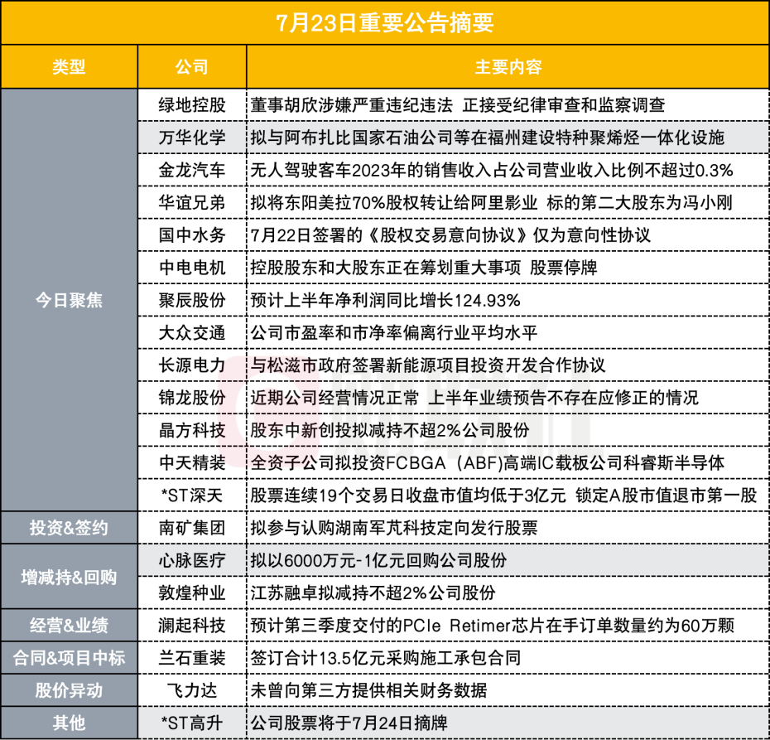Click company name 南矿集团
The width and height of the screenshot is (770, 740).
pos(192,528)
